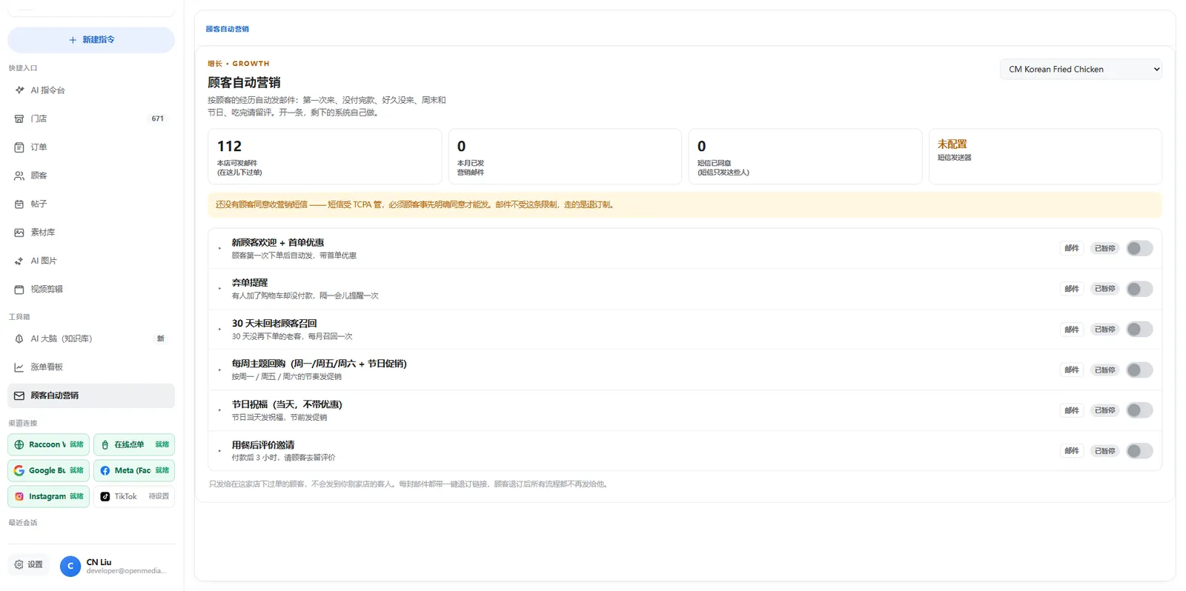Click the 门店 store icon
1186x591 pixels.
pyautogui.click(x=19, y=118)
